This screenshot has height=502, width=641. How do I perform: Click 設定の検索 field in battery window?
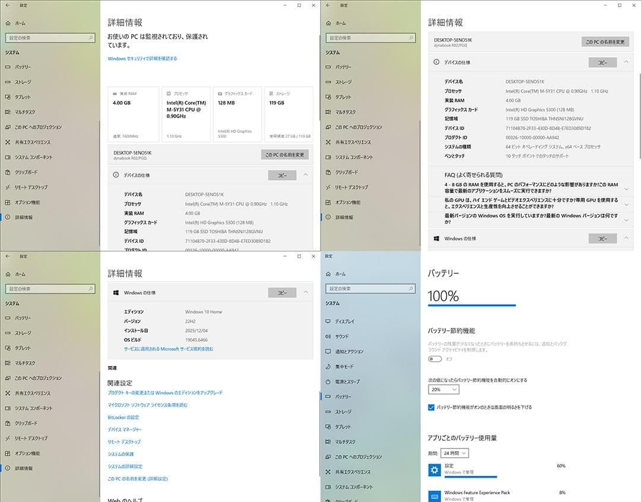point(370,289)
